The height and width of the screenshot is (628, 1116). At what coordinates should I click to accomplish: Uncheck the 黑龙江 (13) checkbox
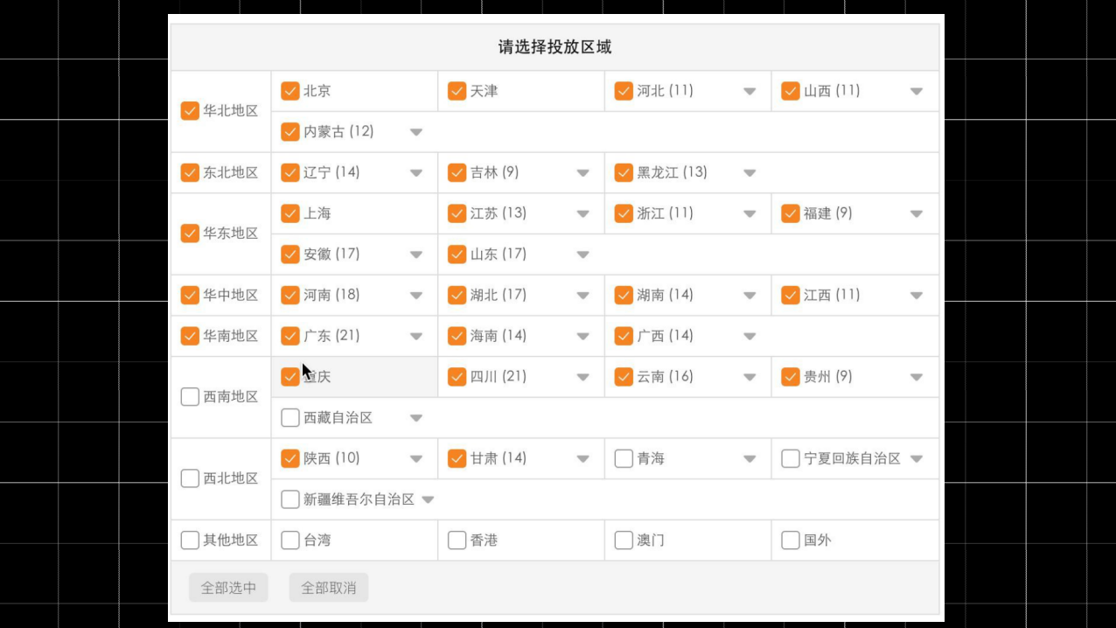[624, 172]
